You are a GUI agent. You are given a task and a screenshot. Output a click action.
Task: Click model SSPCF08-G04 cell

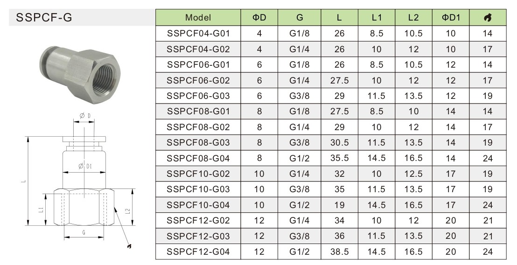pyautogui.click(x=198, y=158)
